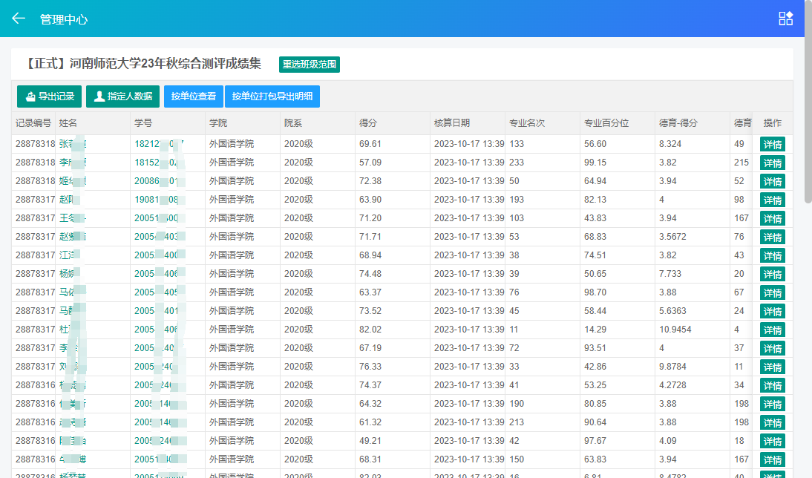
Task: Open 详情 for the row scoring 74.37
Action: coord(772,386)
